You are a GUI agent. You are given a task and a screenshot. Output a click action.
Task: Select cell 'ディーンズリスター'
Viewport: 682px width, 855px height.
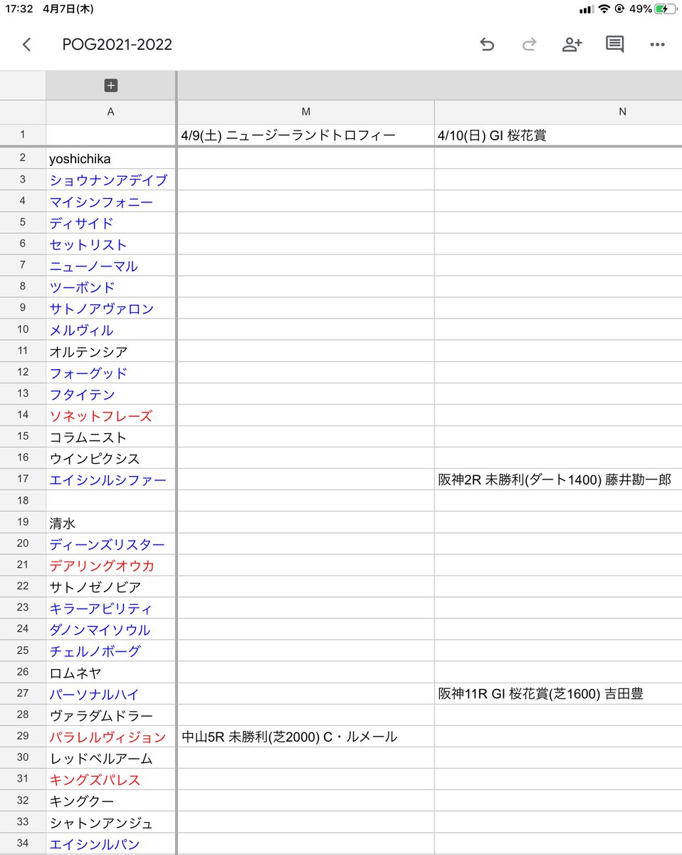tap(110, 544)
